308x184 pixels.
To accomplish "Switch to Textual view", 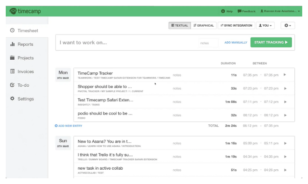I will click(179, 25).
